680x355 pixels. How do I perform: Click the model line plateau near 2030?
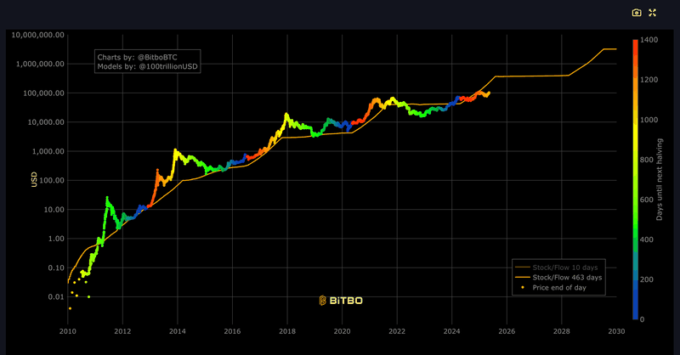tap(610, 49)
